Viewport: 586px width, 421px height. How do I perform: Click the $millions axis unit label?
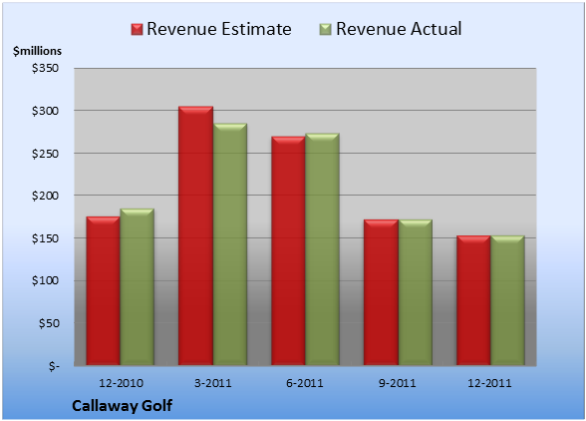point(37,51)
